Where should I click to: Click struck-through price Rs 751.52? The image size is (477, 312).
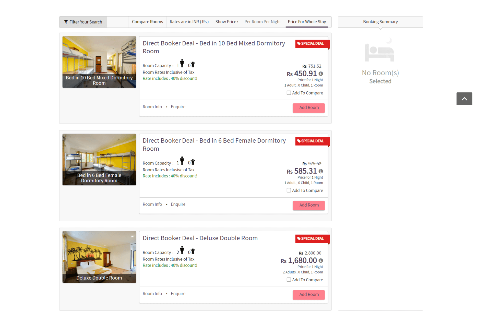tap(312, 66)
